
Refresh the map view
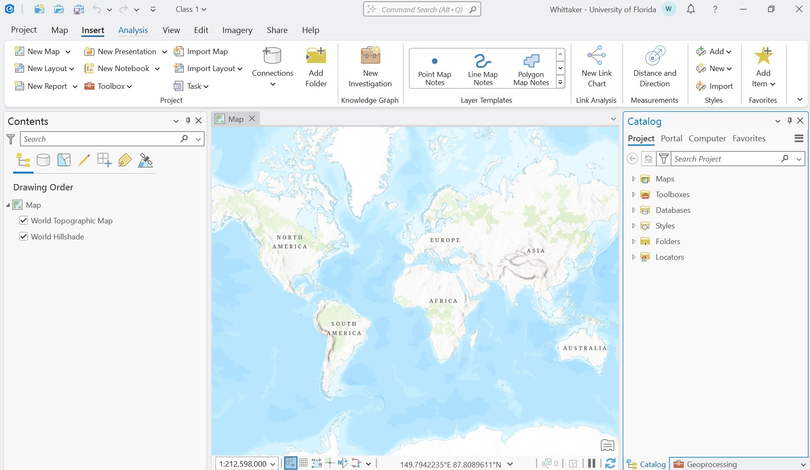pos(610,463)
